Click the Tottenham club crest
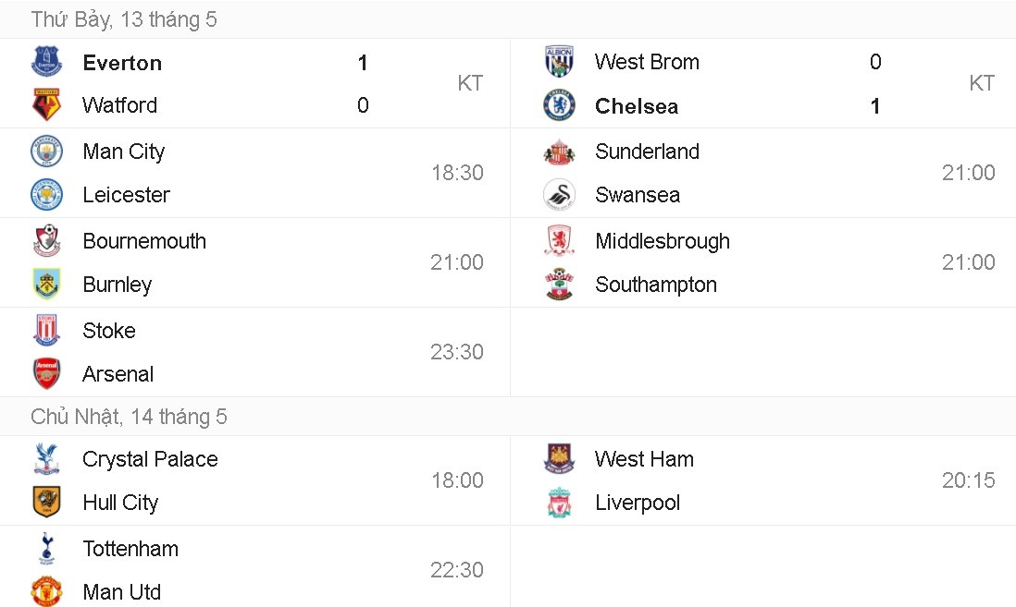Viewport: 1016px width, 607px height. (x=46, y=548)
